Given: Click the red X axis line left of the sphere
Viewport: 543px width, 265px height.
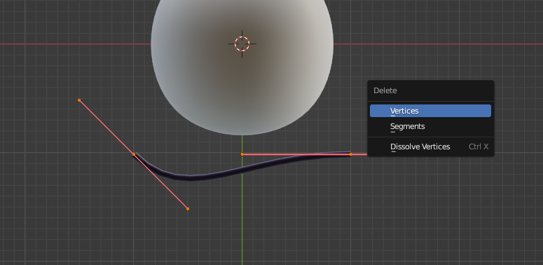Looking at the screenshot, I should pos(76,44).
